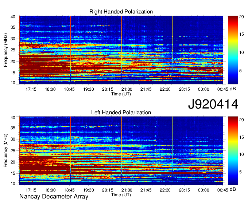The height and width of the screenshot is (201, 248).
Task: Click the 21:45 tick of the Right Handed plot
Action: pos(146,89)
